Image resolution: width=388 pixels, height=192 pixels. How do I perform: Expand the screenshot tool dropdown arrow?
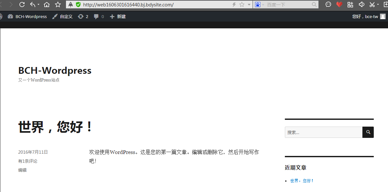(378, 5)
